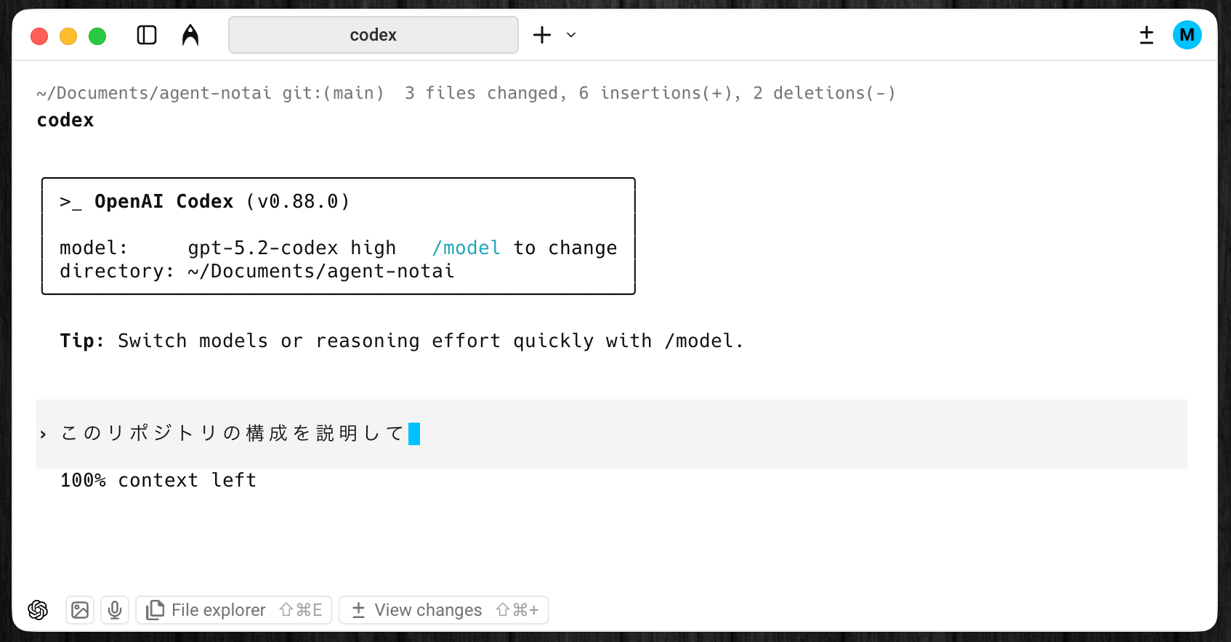Focus the prompt input with Japanese text

click(x=233, y=434)
